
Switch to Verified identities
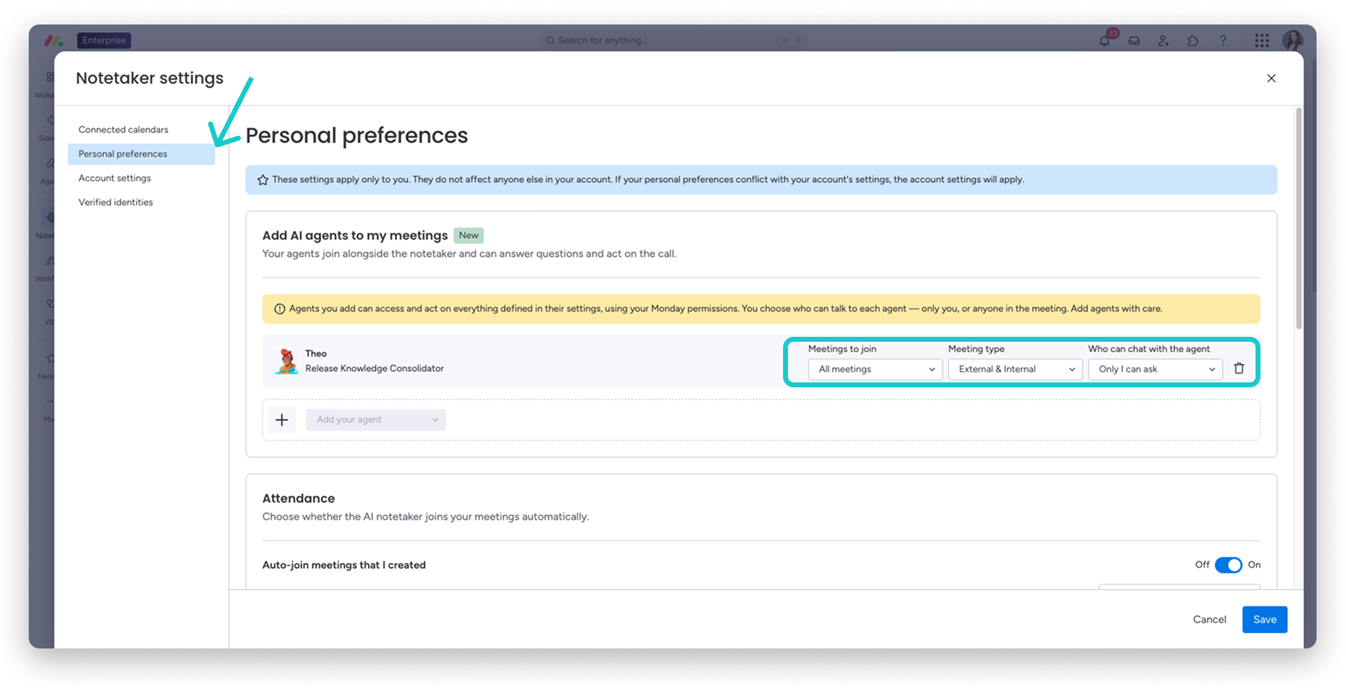pyautogui.click(x=116, y=202)
